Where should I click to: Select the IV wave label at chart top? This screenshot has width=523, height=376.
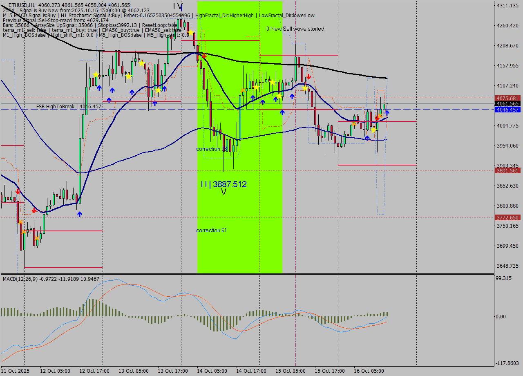[178, 6]
